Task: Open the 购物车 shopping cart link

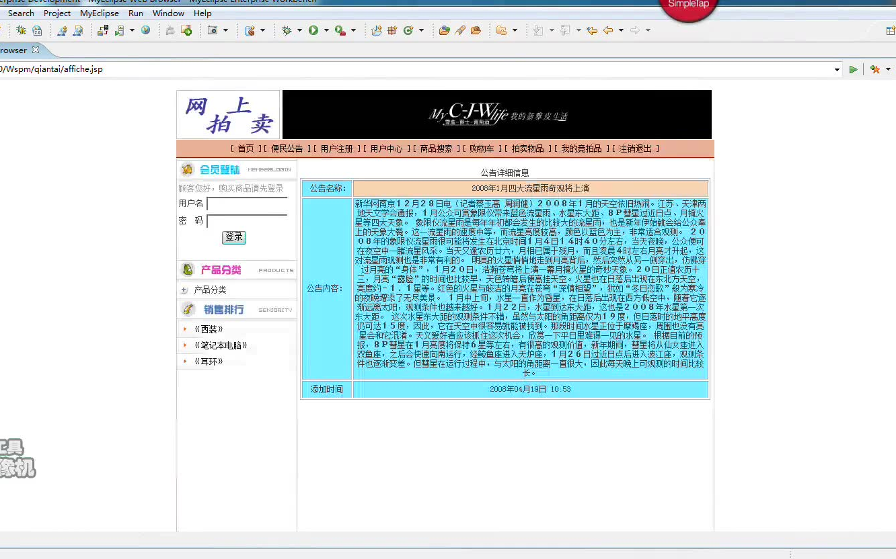Action: tap(482, 149)
